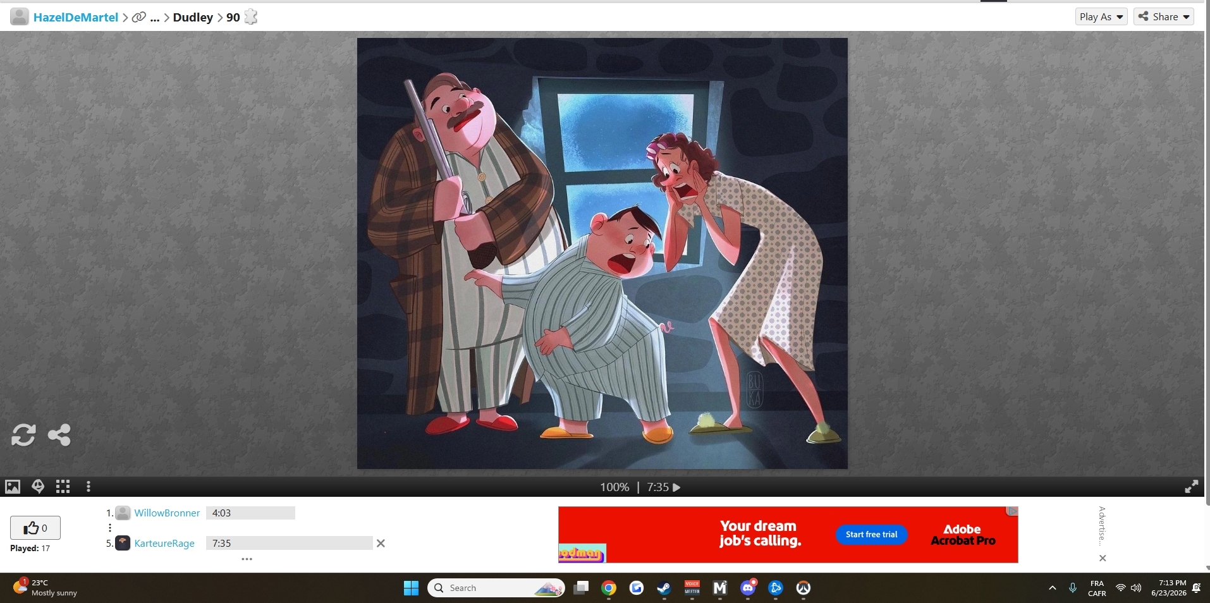Open Overwatch from the taskbar

804,588
